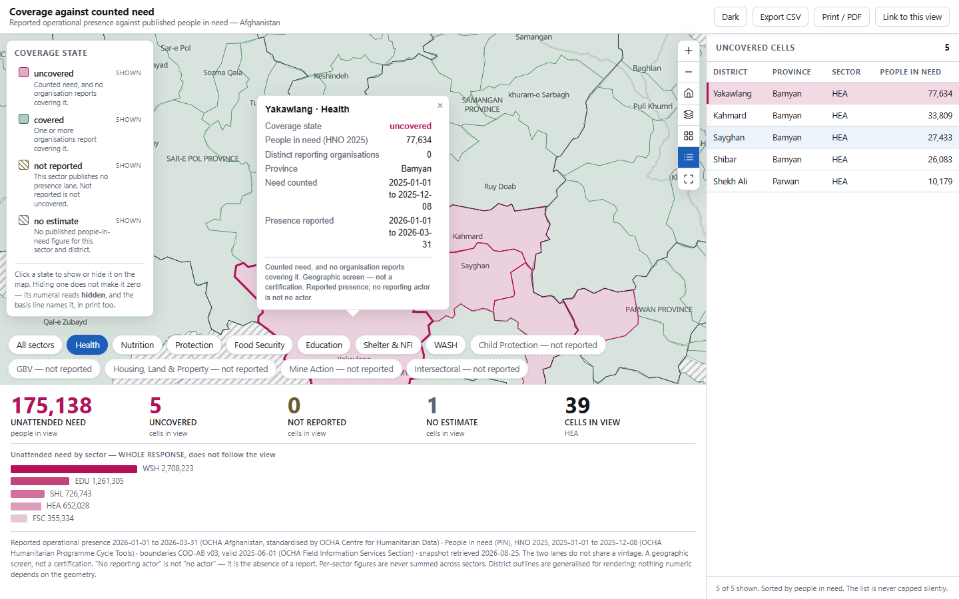Enter fullscreen map mode
959x599 pixels.
(689, 179)
